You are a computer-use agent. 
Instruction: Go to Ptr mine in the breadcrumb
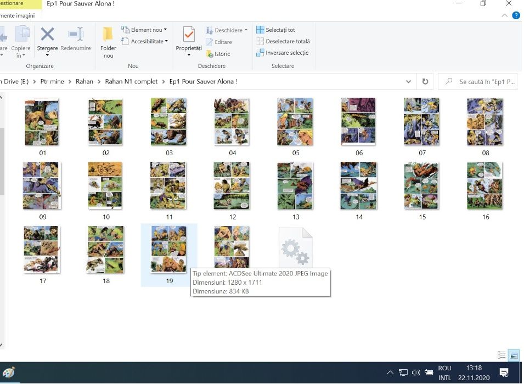coord(52,82)
